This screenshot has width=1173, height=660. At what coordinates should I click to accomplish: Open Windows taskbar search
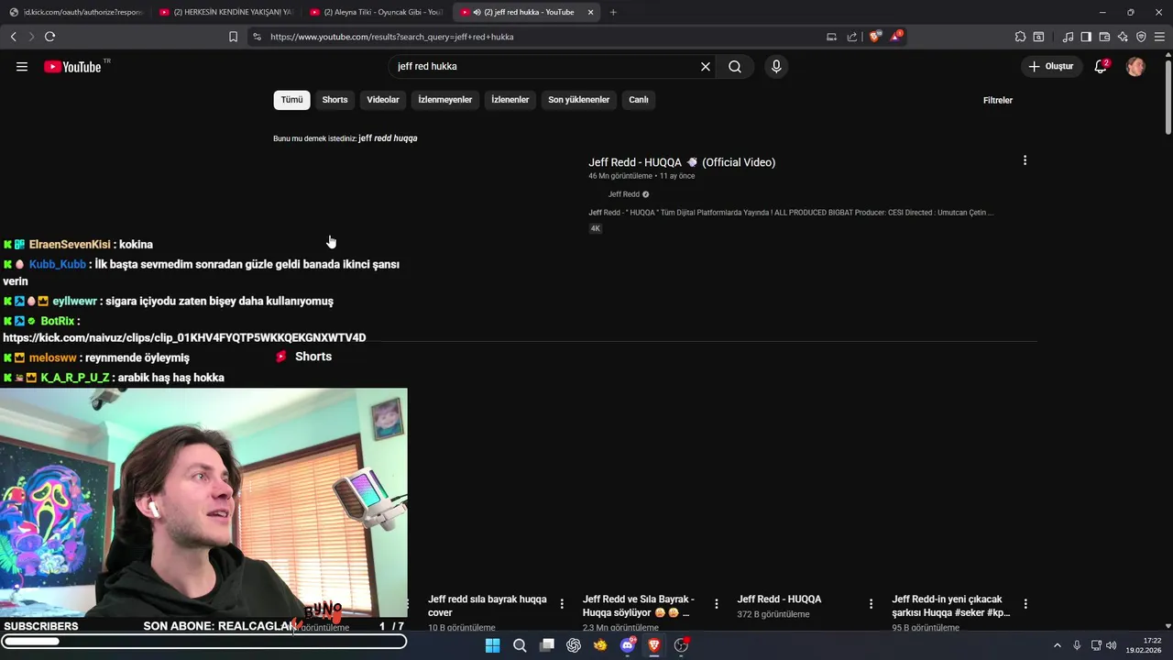point(520,645)
